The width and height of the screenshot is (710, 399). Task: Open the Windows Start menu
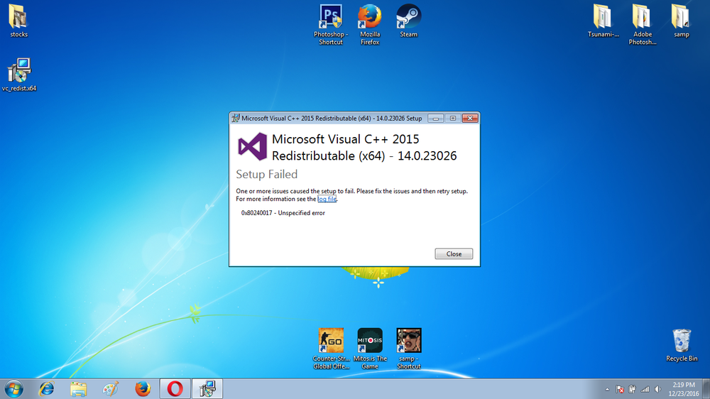(x=14, y=389)
